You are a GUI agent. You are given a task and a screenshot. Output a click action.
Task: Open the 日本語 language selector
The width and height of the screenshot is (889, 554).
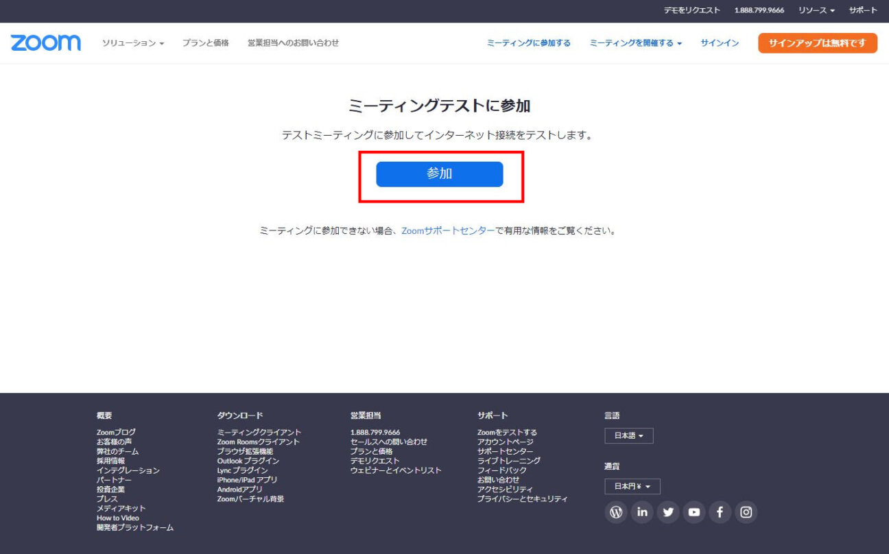629,436
